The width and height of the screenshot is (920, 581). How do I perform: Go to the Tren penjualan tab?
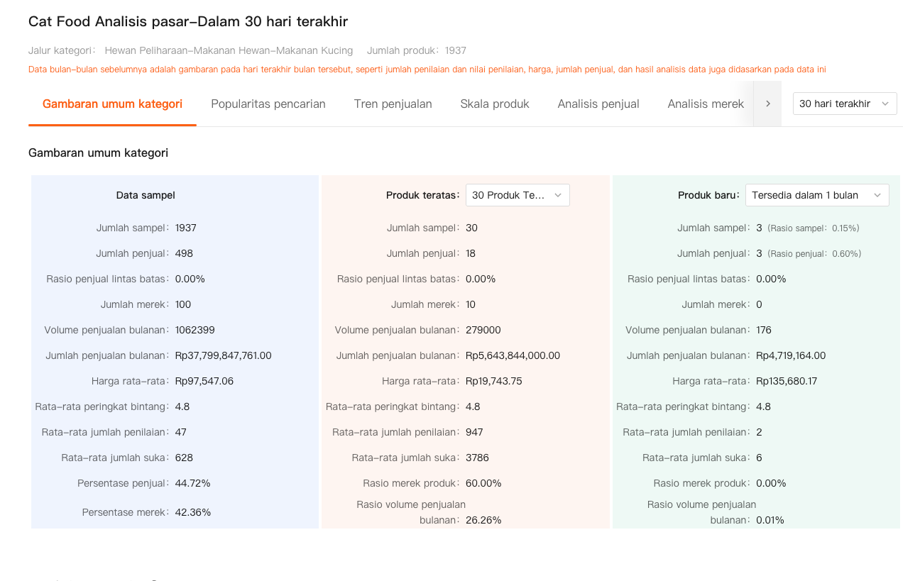point(393,104)
